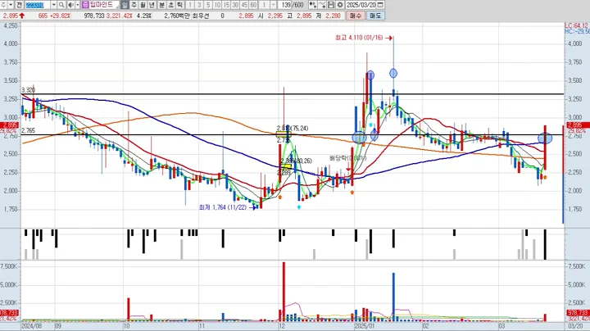Click the 딥마인드 stock name

[102, 5]
